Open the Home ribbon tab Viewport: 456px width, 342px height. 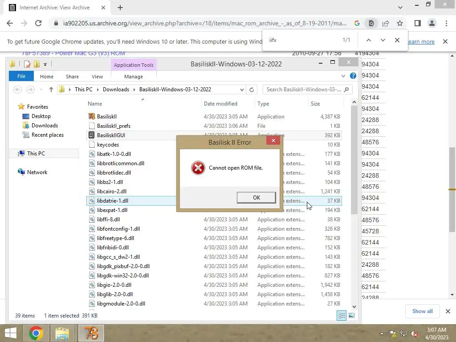(x=46, y=77)
